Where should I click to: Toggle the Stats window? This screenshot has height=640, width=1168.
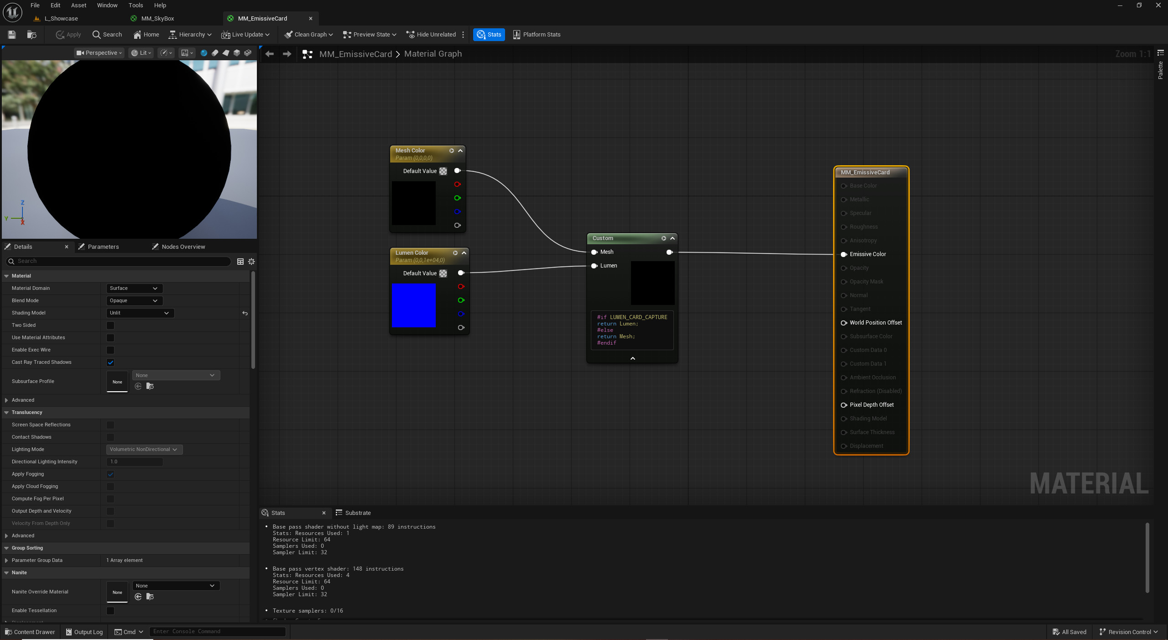click(x=489, y=34)
